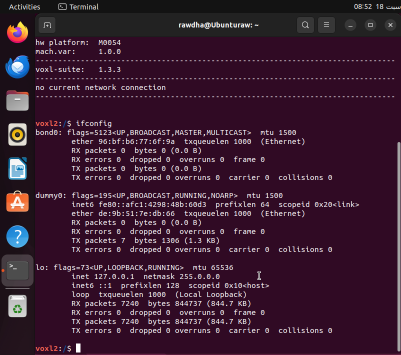
Task: Click 'inet6 ::1 prefixlen 128' line
Action: point(170,285)
